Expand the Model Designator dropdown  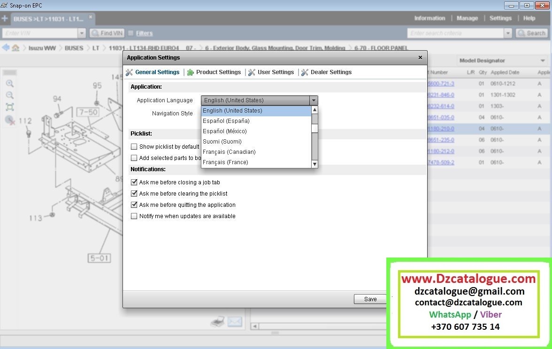543,61
